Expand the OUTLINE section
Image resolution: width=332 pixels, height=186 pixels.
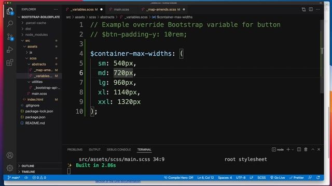(26, 166)
